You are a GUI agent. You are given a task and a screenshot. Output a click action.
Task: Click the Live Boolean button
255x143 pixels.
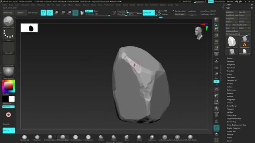pos(33,13)
